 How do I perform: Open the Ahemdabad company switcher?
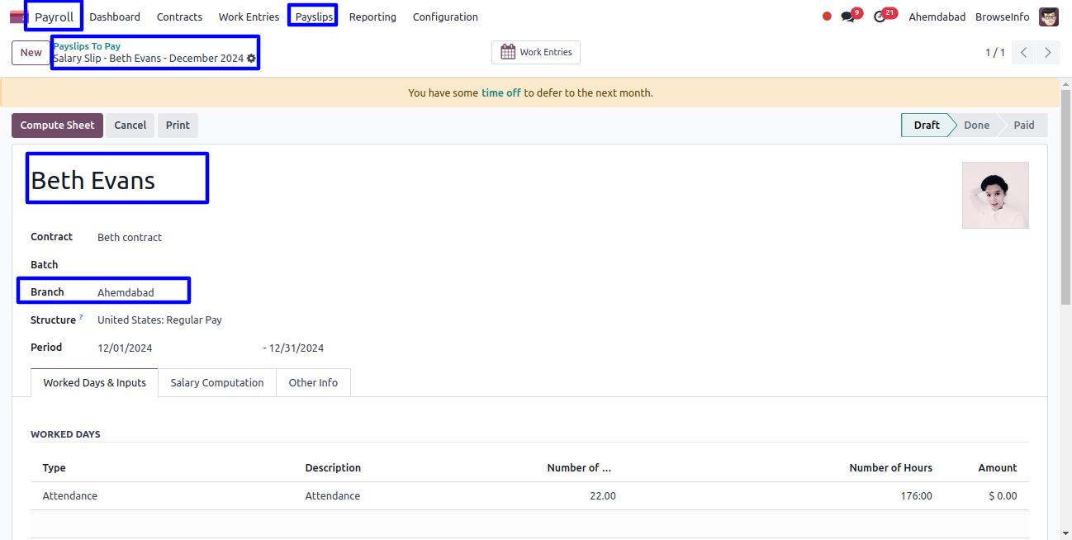937,17
